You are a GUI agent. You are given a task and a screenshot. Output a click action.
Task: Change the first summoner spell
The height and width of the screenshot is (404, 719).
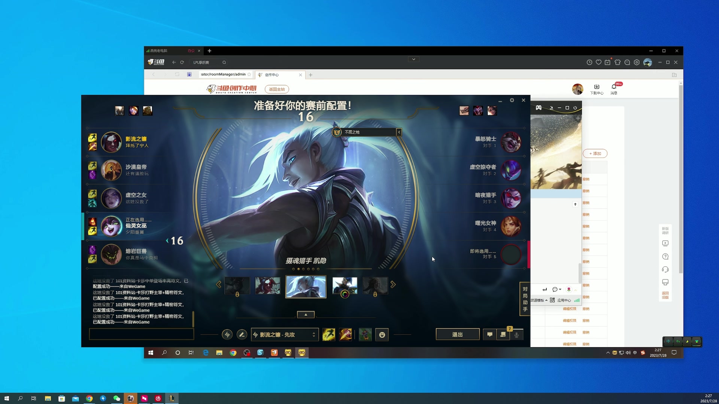[x=330, y=335]
